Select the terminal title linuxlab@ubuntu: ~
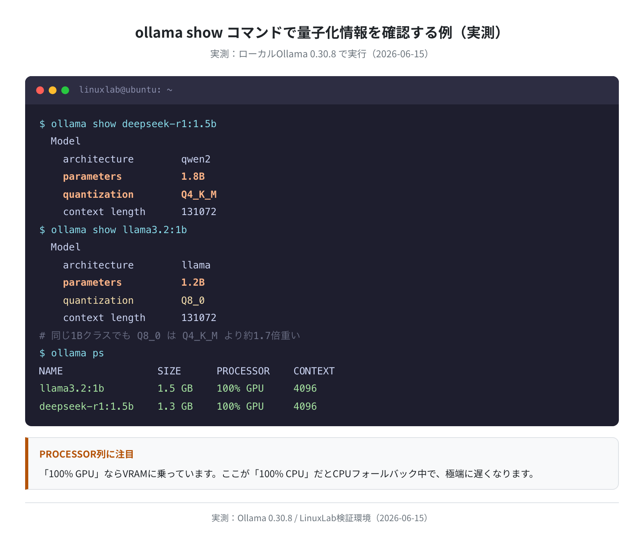Screen dimensions: 644x540 [x=126, y=90]
